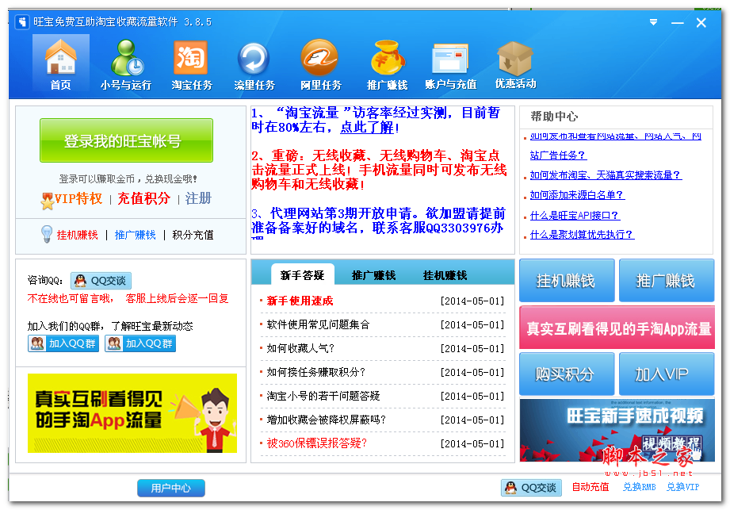Open 软件使用常见问题集合 article
Viewport: 730px width, 510px height.
click(x=318, y=324)
